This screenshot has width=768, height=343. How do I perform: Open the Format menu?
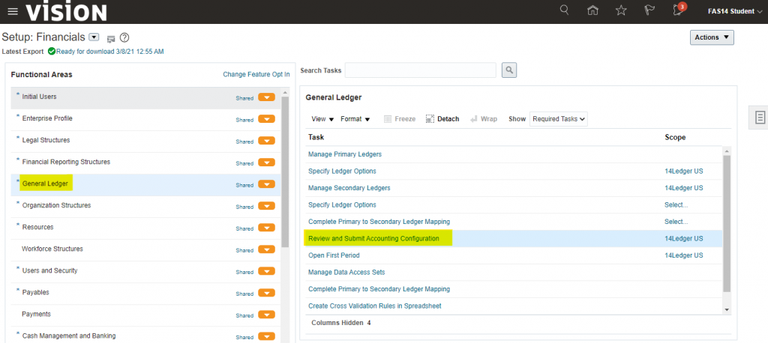(x=355, y=118)
